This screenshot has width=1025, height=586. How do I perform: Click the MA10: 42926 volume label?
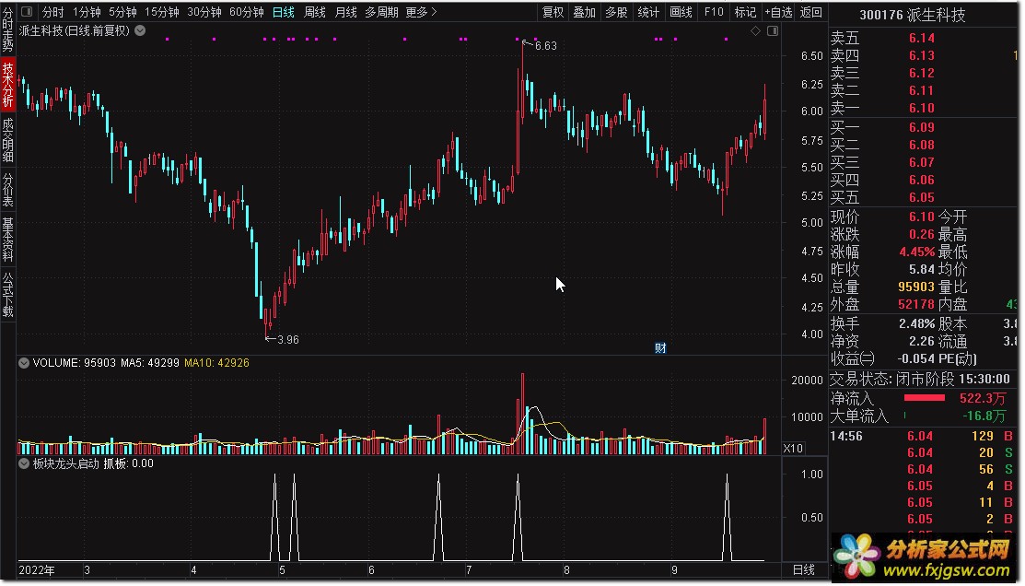216,363
